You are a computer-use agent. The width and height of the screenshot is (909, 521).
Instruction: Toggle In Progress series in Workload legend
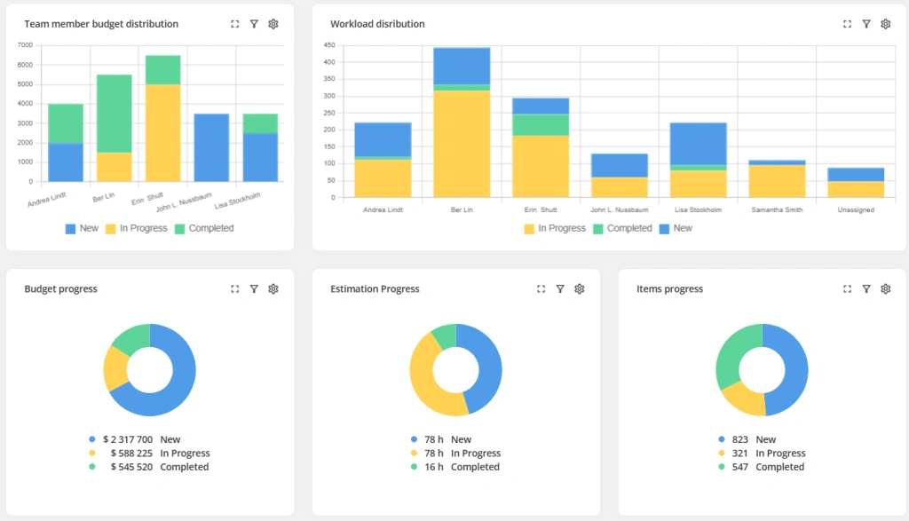coord(555,228)
